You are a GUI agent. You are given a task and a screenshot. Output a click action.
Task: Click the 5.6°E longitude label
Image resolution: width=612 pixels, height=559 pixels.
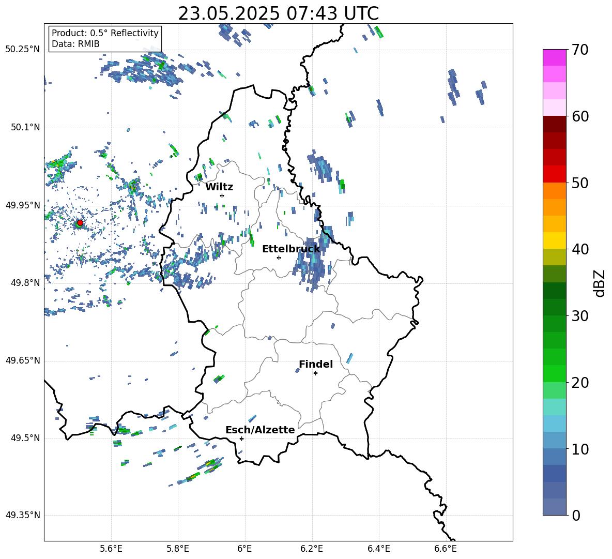111,549
